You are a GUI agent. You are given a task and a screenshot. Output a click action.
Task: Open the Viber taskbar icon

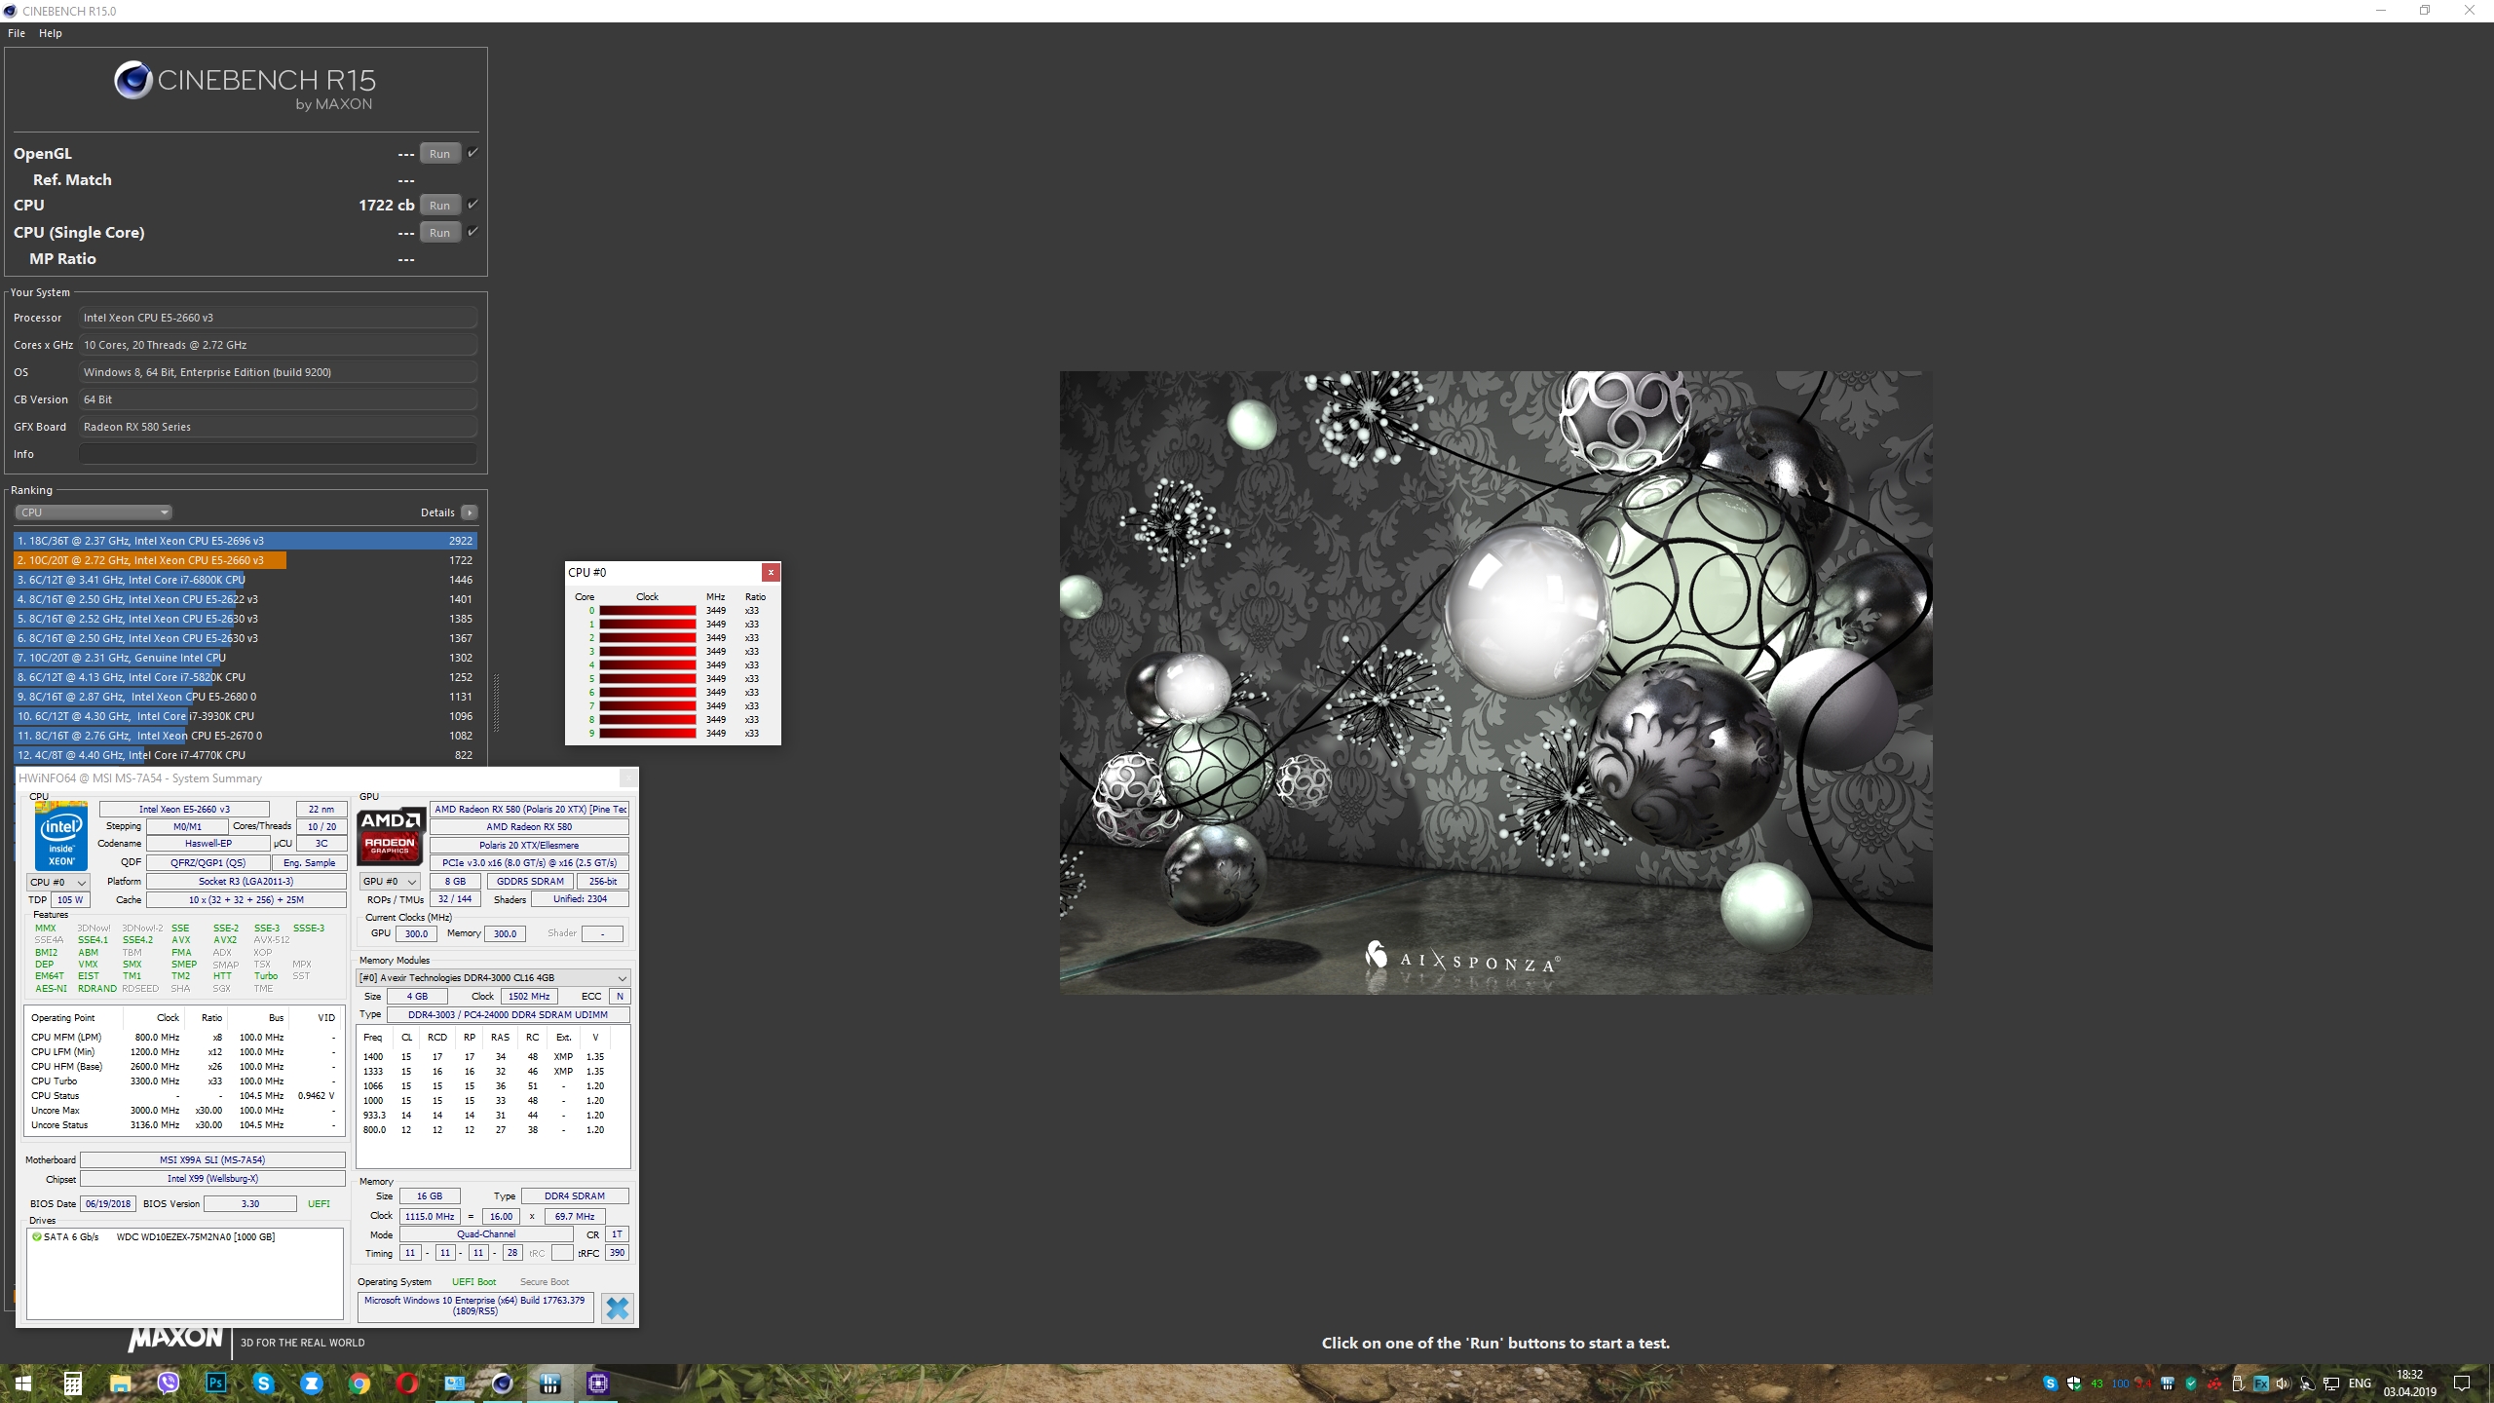point(169,1383)
